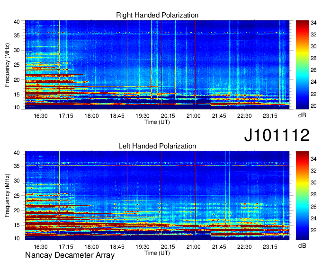322x261 pixels.
Task: Click 19:30 time tick in Left Handed plot
Action: point(143,247)
